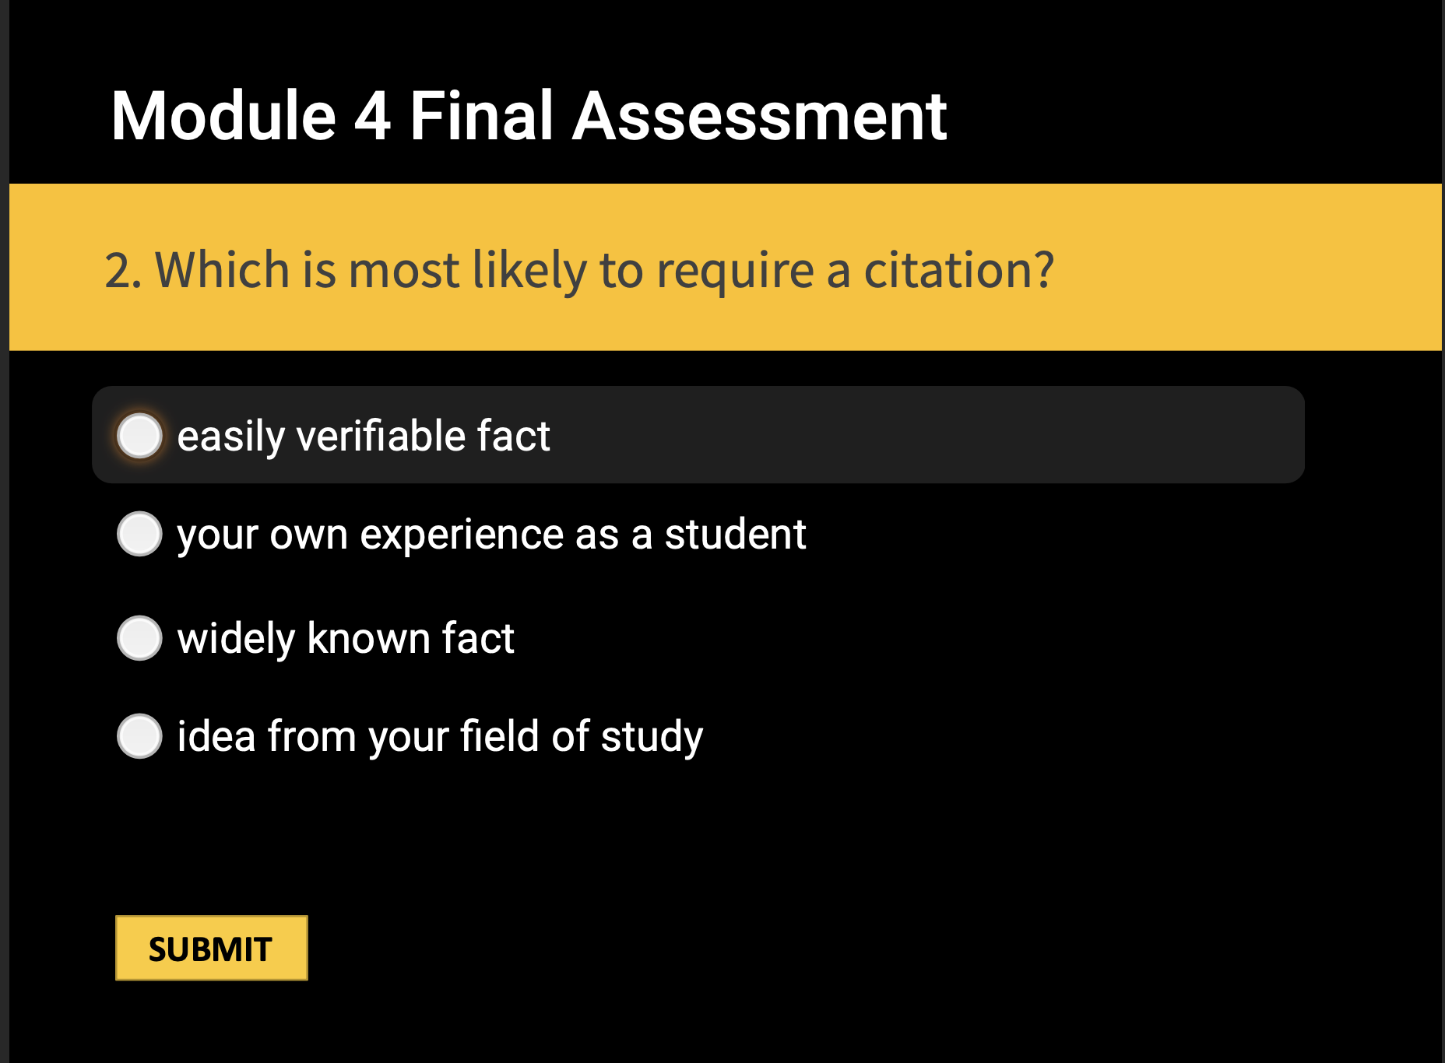Viewport: 1445px width, 1063px height.
Task: Select the 'easily verifiable fact' radio button
Action: [139, 437]
